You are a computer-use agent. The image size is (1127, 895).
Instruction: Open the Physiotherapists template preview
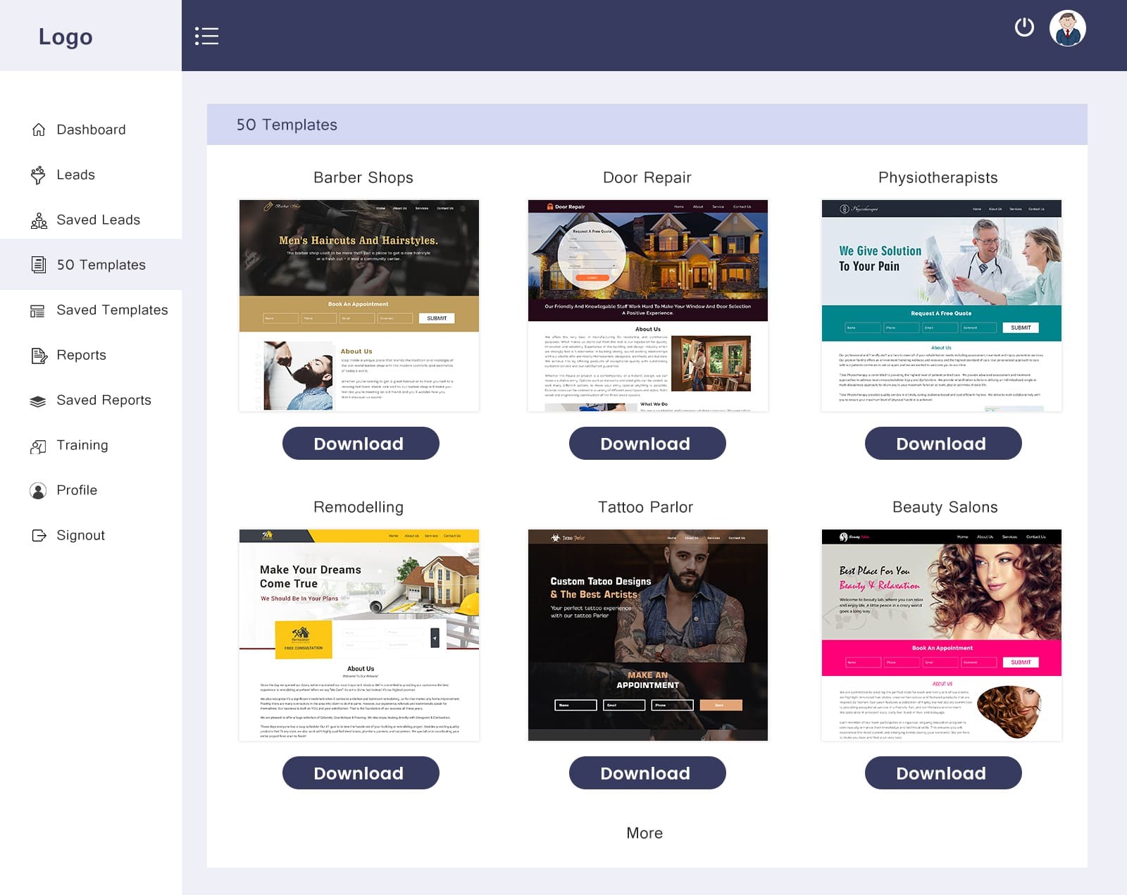click(942, 306)
